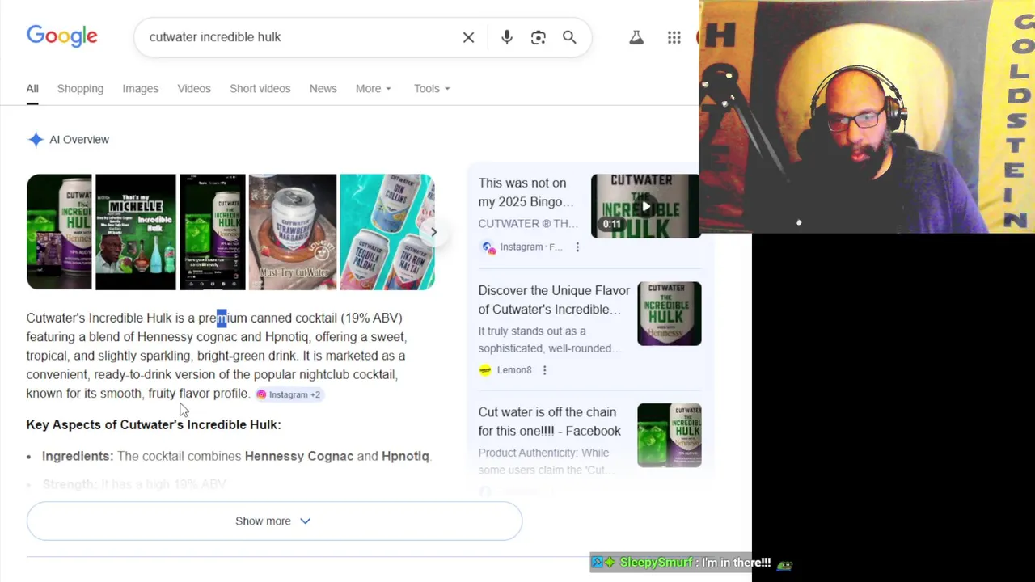
Task: Switch to the News tab
Action: pyautogui.click(x=323, y=88)
